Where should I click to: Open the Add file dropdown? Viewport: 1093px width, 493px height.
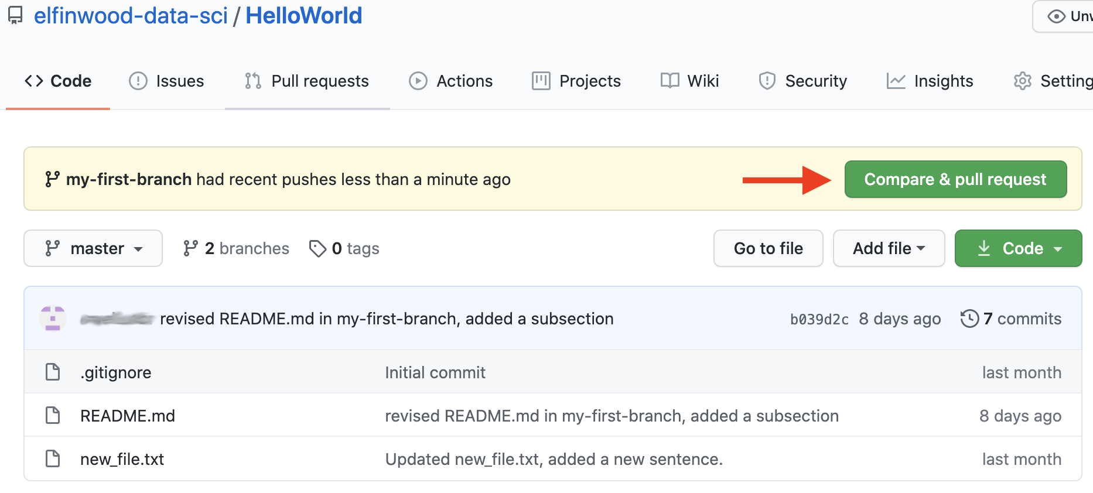[889, 248]
